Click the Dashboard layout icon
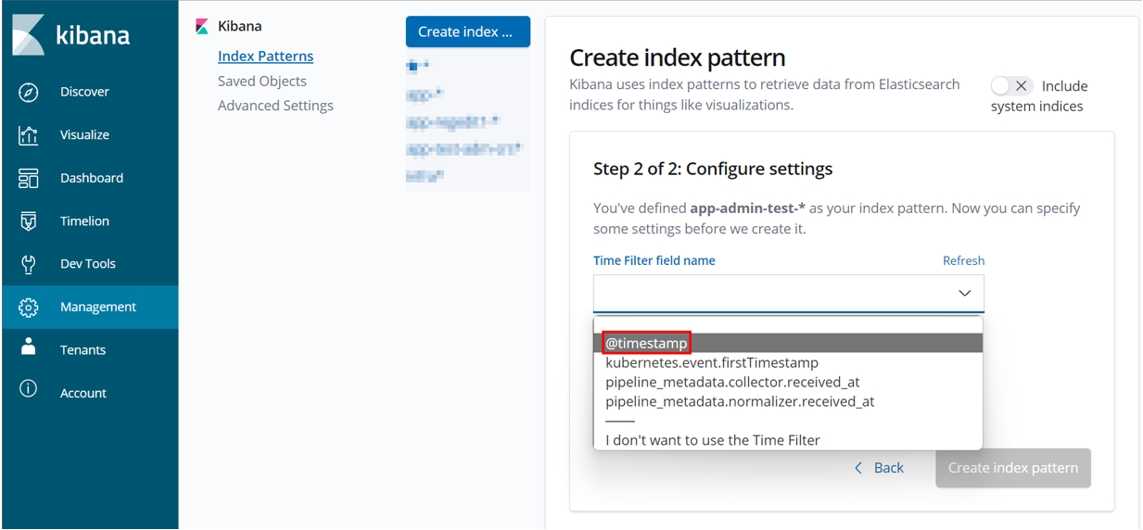The image size is (1143, 530). point(29,178)
